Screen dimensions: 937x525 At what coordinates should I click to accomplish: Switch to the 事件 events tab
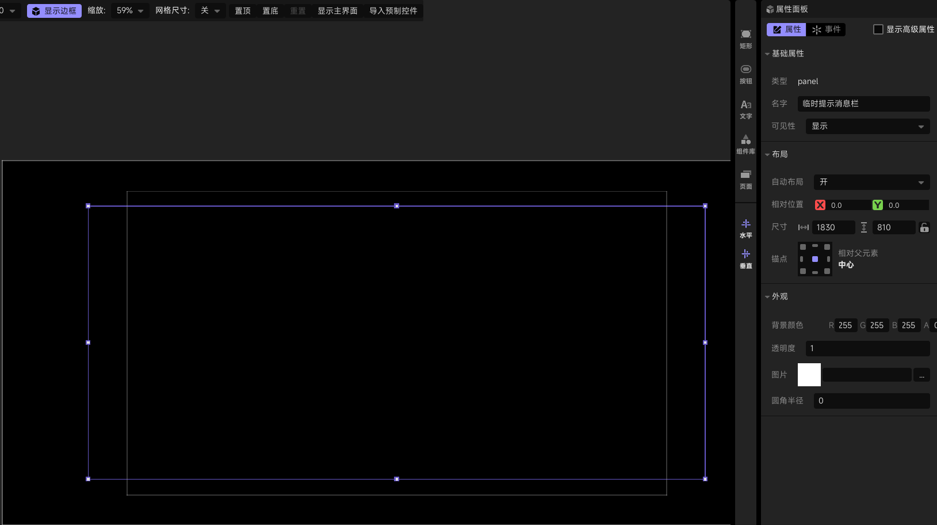point(826,29)
